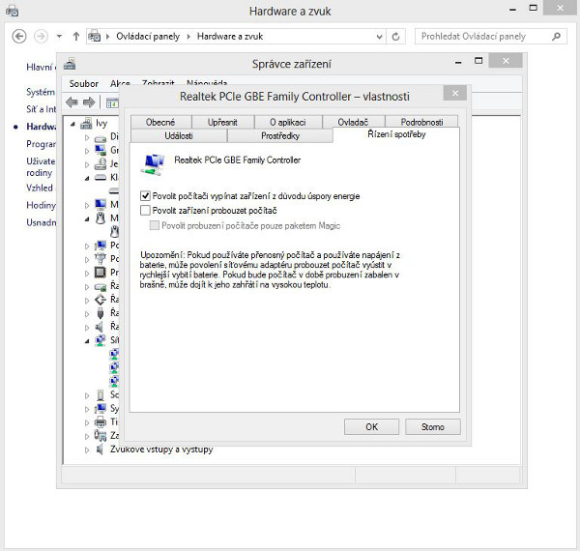Select the processor icon beside Pr
The image size is (580, 551).
pyautogui.click(x=101, y=273)
